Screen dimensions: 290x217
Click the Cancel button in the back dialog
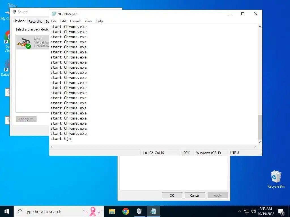[x=195, y=196]
